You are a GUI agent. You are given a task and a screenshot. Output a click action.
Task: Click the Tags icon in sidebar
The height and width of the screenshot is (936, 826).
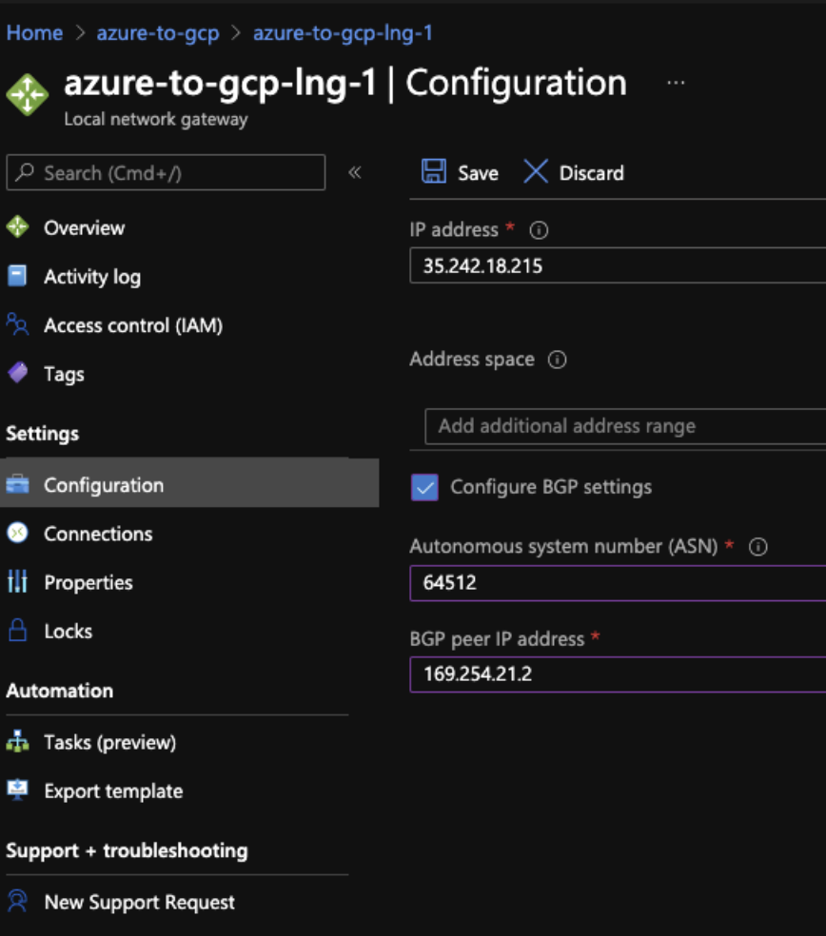point(18,373)
